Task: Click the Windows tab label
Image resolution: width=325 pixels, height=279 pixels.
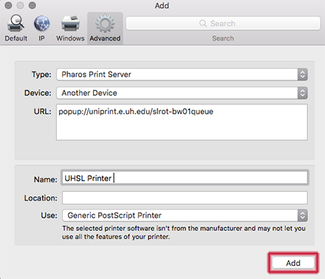Action: (x=70, y=38)
